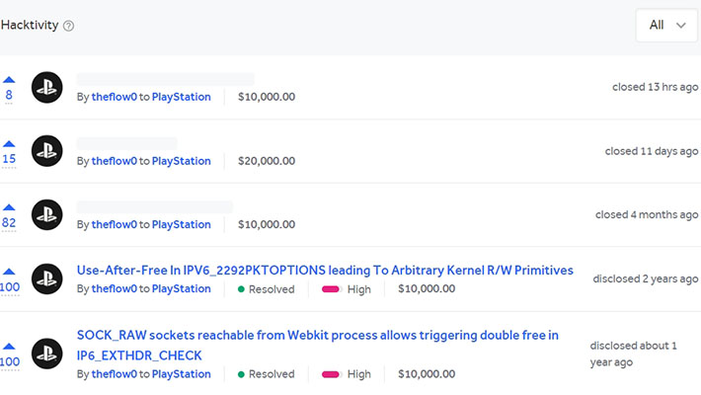Image resolution: width=701 pixels, height=395 pixels.
Task: Click PlayStation logo on the 13 hrs ago report
Action: (x=47, y=87)
